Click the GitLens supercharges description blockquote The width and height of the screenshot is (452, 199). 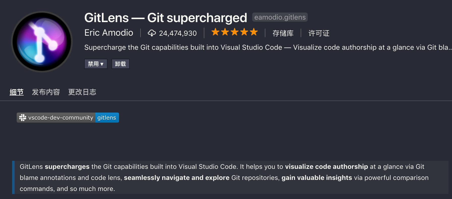(x=230, y=177)
